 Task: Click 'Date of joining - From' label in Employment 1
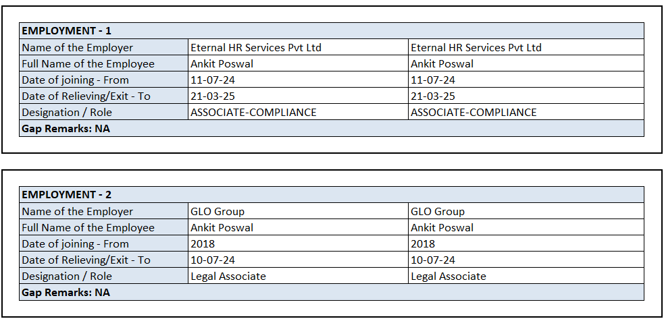pyautogui.click(x=75, y=80)
